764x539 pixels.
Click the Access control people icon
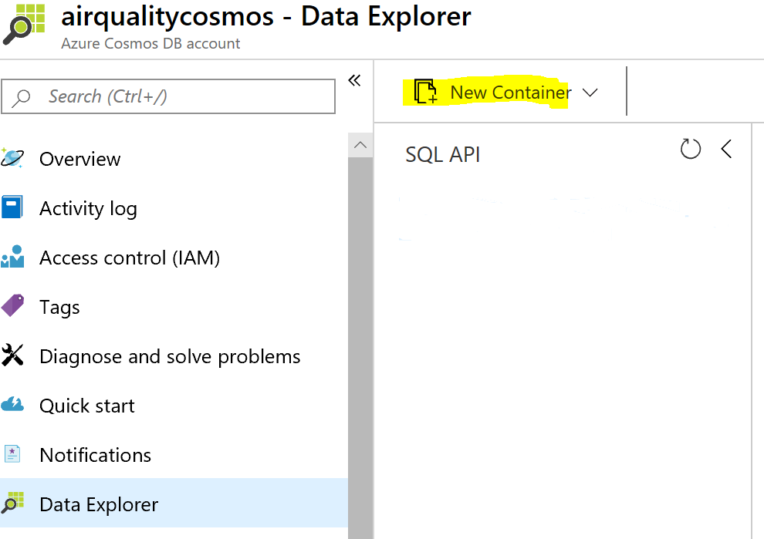[x=12, y=258]
